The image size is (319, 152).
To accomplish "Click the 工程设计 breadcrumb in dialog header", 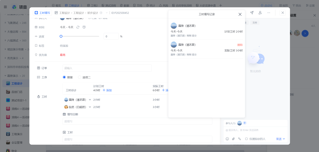I will [64, 13].
